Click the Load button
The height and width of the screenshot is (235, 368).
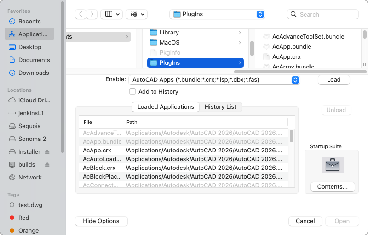pos(333,80)
